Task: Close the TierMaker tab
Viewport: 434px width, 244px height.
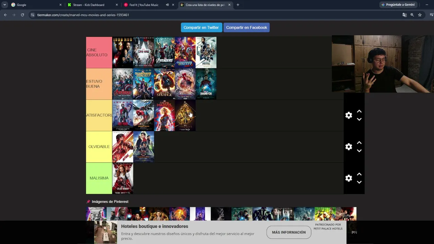Action: (x=230, y=5)
